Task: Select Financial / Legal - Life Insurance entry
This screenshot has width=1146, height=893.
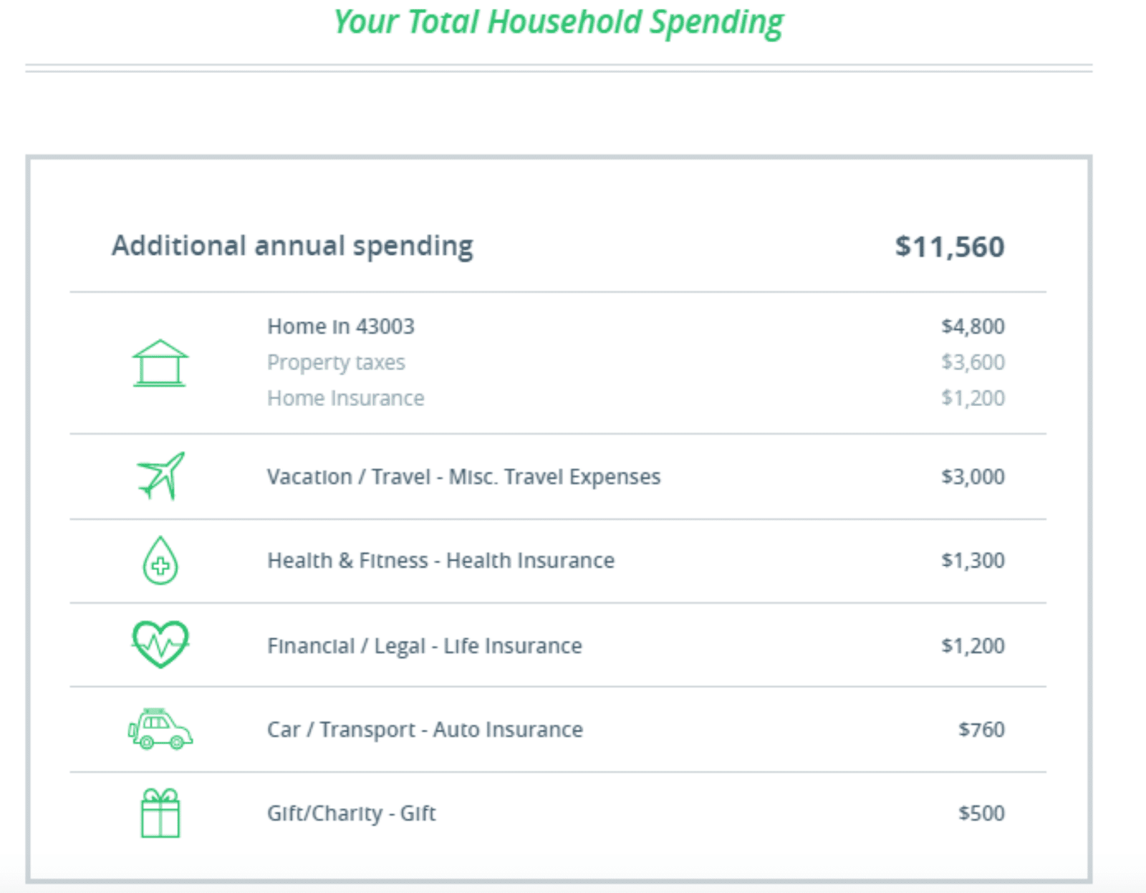Action: pyautogui.click(x=424, y=646)
